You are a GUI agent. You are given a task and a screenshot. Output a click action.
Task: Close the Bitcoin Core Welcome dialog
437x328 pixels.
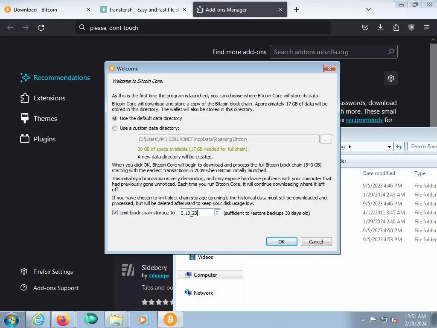point(329,69)
